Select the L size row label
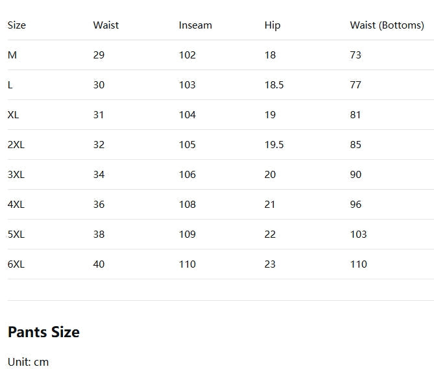The width and height of the screenshot is (434, 369). tap(10, 85)
